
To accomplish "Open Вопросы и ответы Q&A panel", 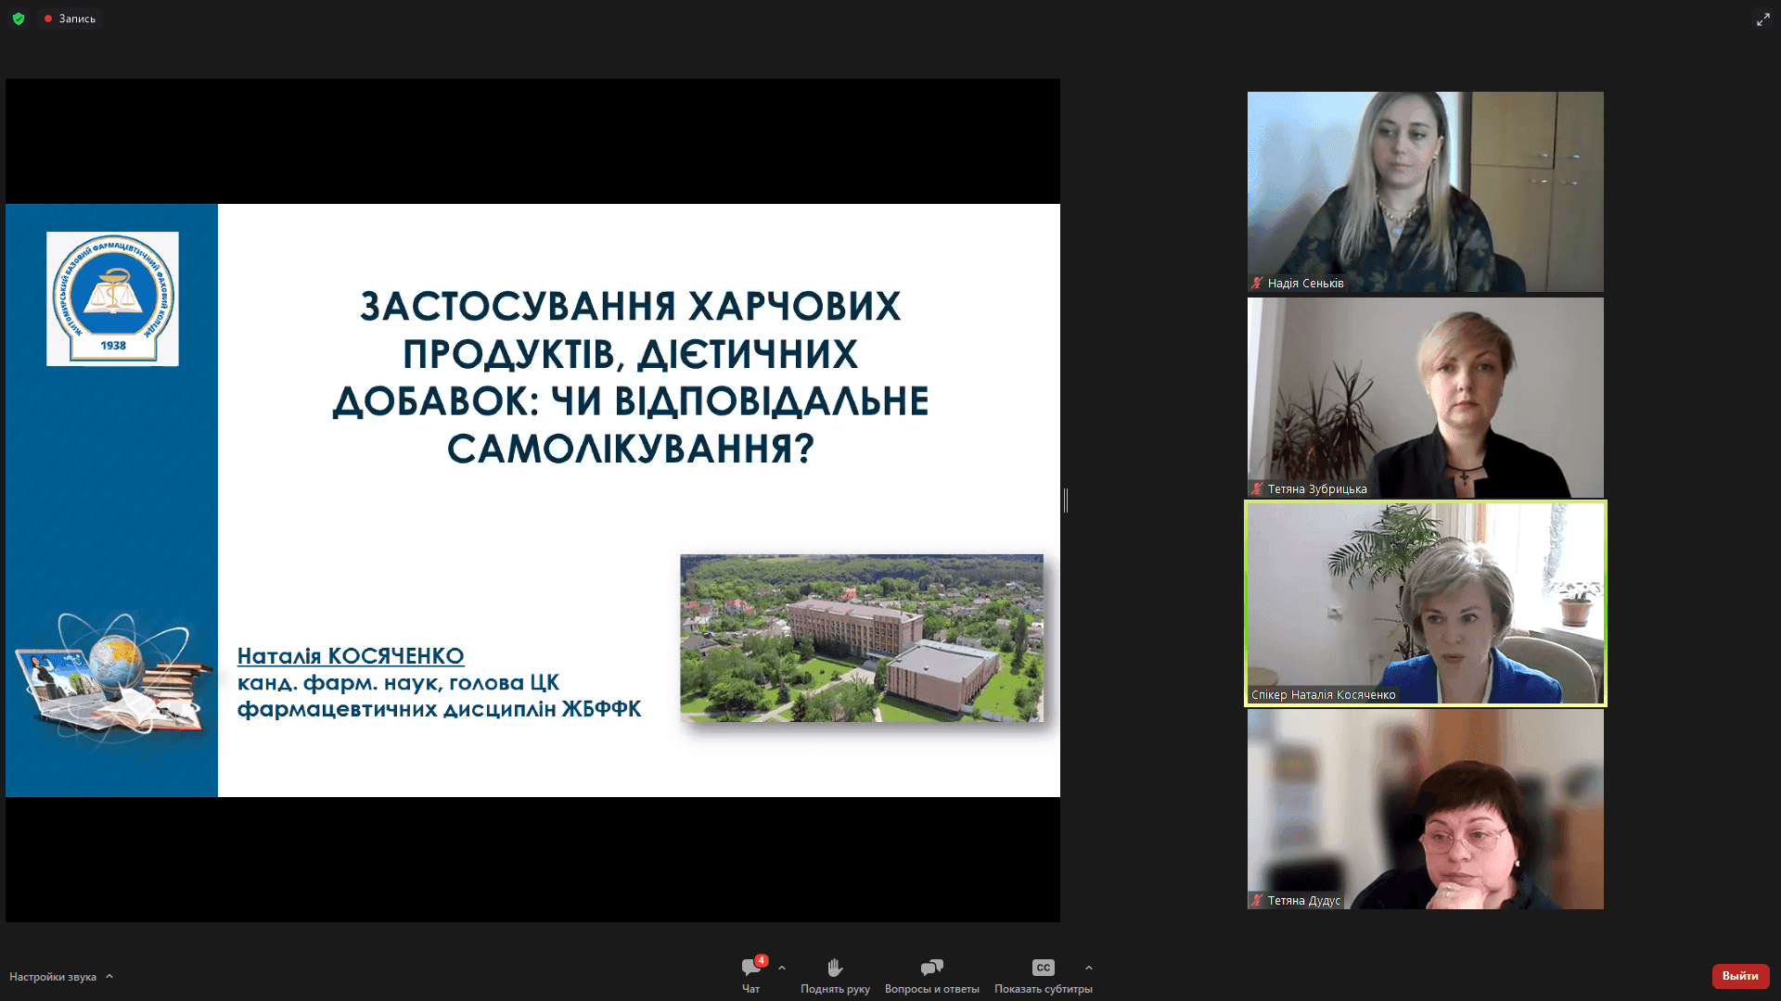I will [x=931, y=976].
